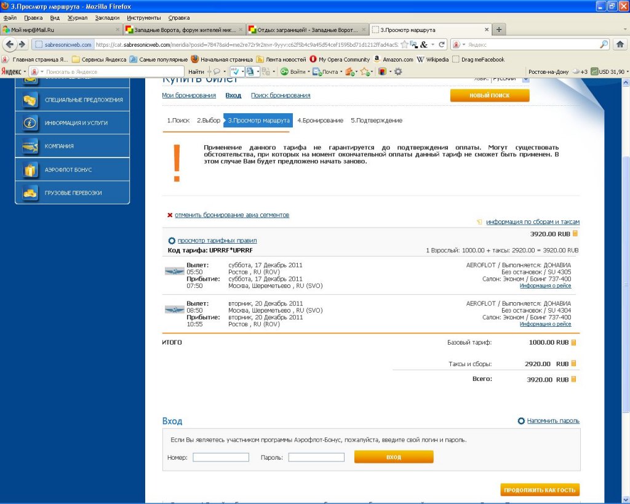Click the Пароль input field
The image size is (630, 504).
pos(316,457)
